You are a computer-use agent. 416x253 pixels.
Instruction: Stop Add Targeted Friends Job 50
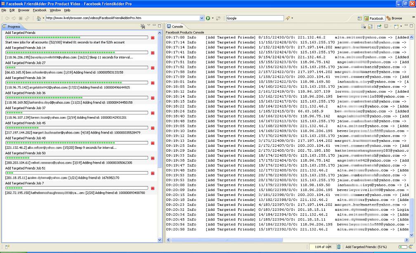click(x=153, y=158)
